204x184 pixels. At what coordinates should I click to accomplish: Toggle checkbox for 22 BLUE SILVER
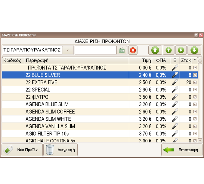195,75
